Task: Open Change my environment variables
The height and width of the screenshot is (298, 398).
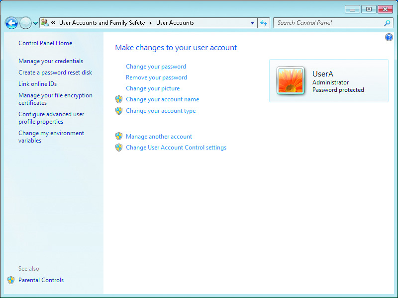Action: pyautogui.click(x=51, y=137)
